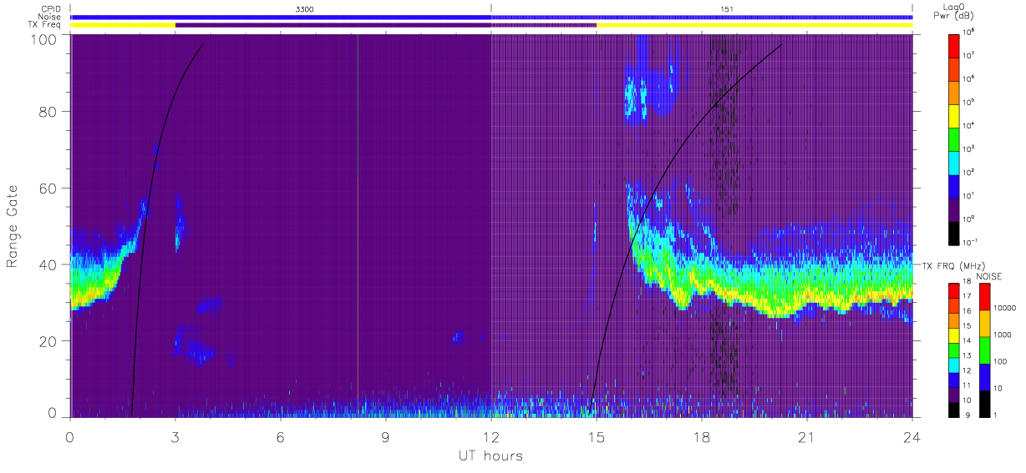Click the cyan segment of Lag0 Pwr colorbar
This screenshot has height=473, width=1026.
(x=955, y=162)
